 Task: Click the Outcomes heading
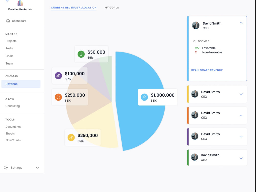point(201,41)
